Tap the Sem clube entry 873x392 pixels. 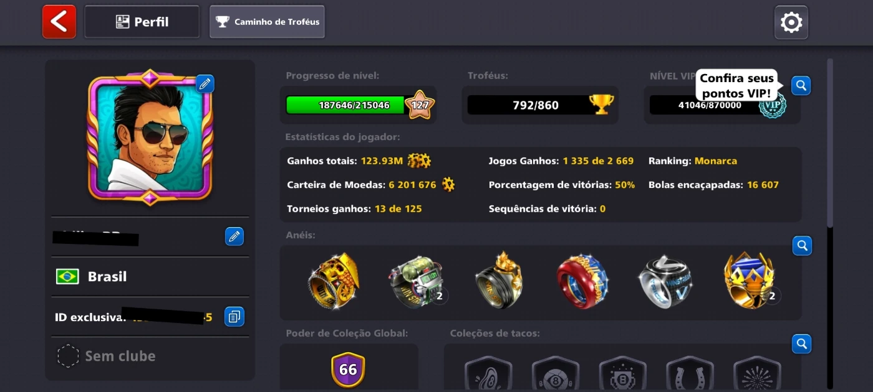coord(150,356)
